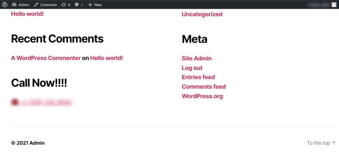
Task: Open the Entries feed link
Action: (198, 77)
